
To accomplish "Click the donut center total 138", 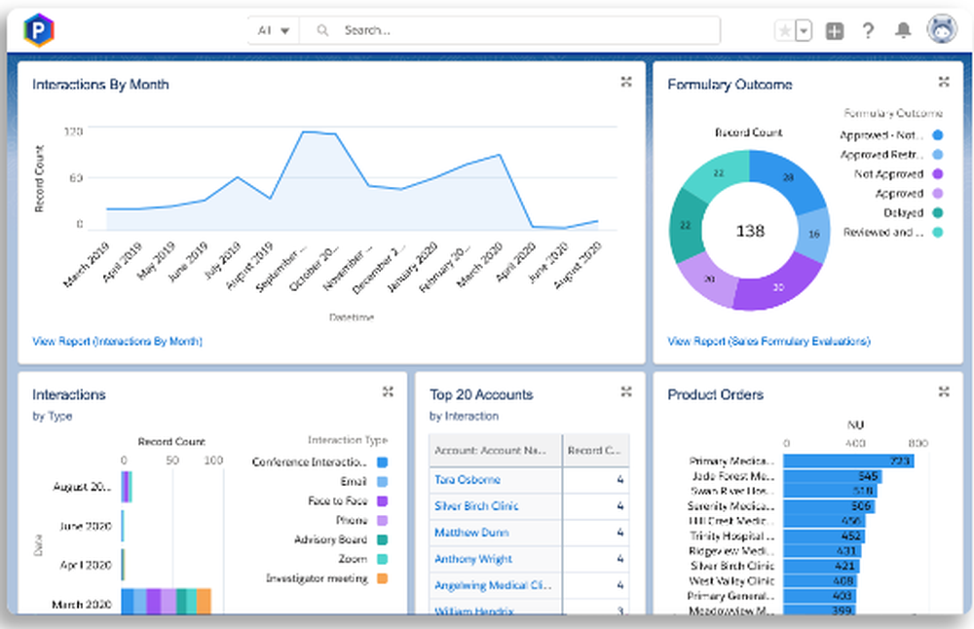I will pos(750,231).
